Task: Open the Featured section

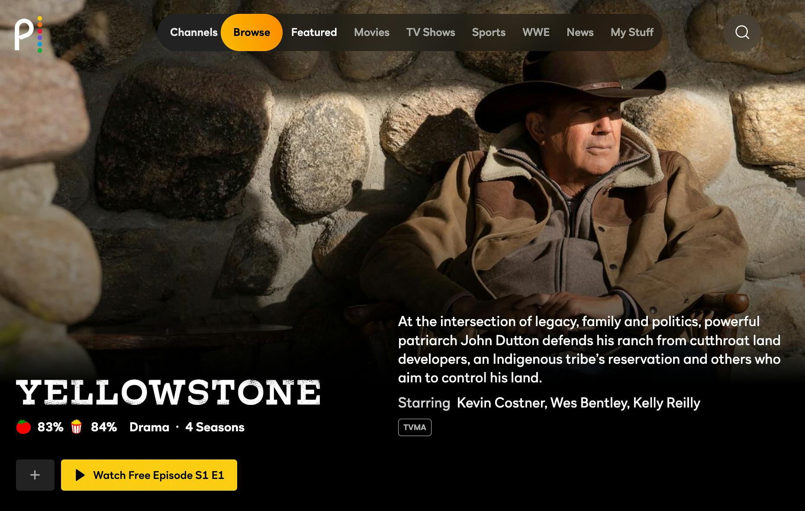Action: pyautogui.click(x=314, y=32)
